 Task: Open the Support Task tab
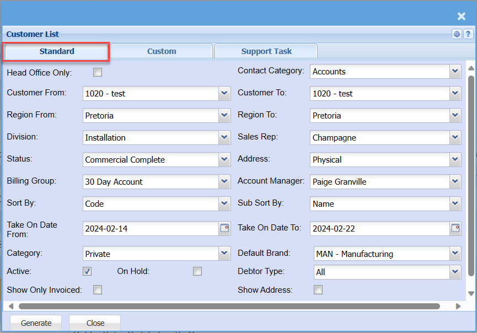tap(266, 51)
